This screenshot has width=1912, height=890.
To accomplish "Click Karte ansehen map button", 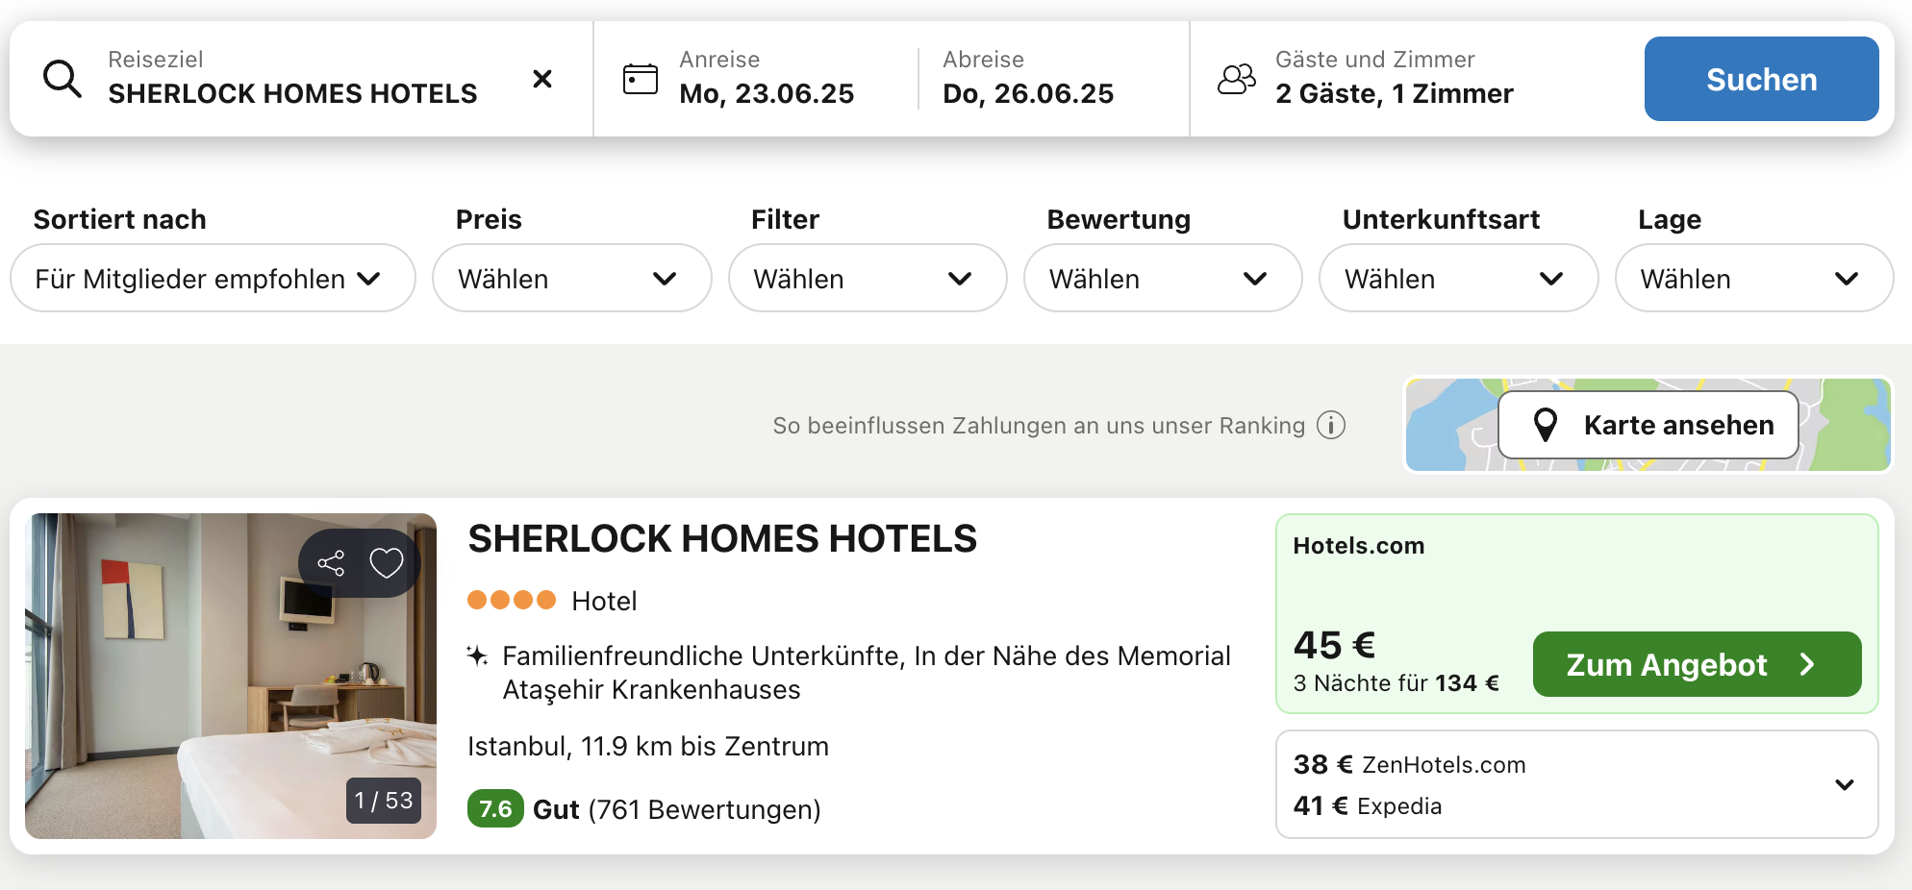I will pyautogui.click(x=1648, y=425).
